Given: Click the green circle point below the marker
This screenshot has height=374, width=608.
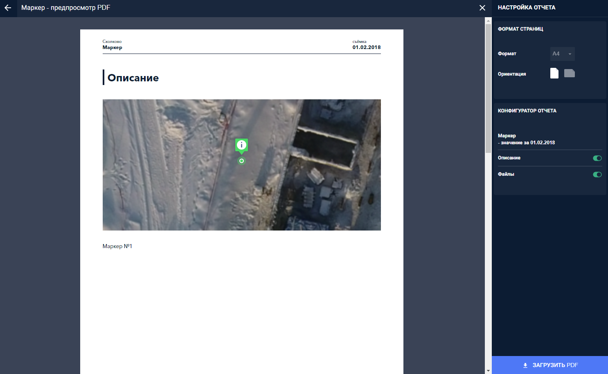Looking at the screenshot, I should click(241, 161).
